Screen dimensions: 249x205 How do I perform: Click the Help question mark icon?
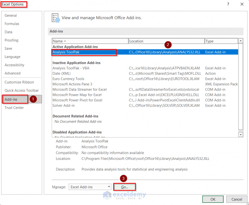click(228, 4)
